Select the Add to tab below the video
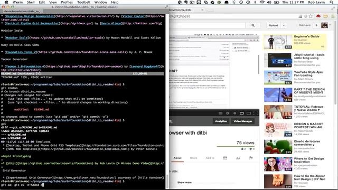Screen dimensions: 338x190 [210, 158]
